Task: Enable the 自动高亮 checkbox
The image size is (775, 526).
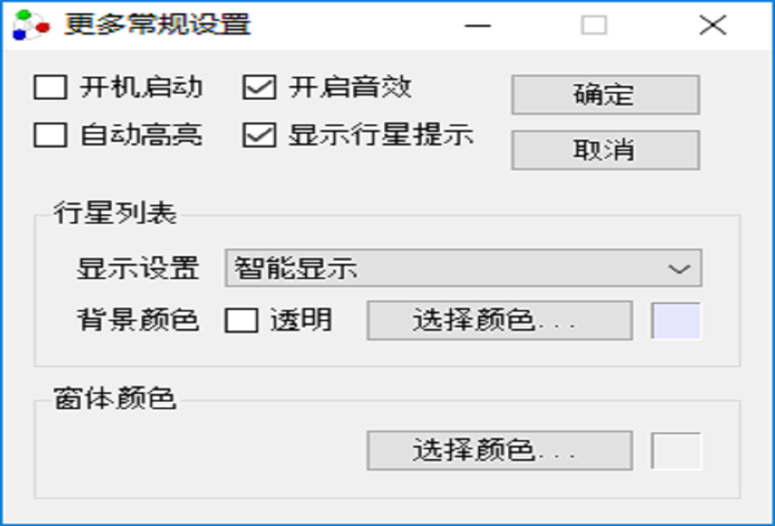Action: [x=50, y=135]
